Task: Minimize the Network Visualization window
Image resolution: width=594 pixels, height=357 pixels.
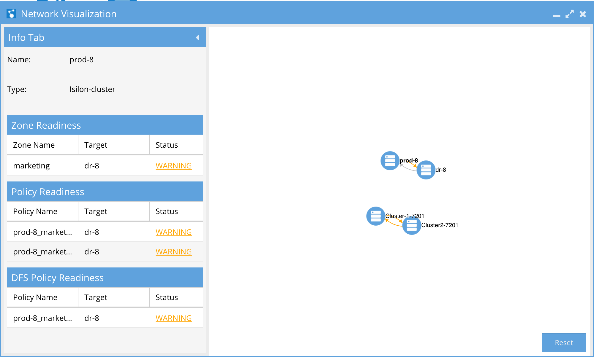Action: click(x=556, y=16)
